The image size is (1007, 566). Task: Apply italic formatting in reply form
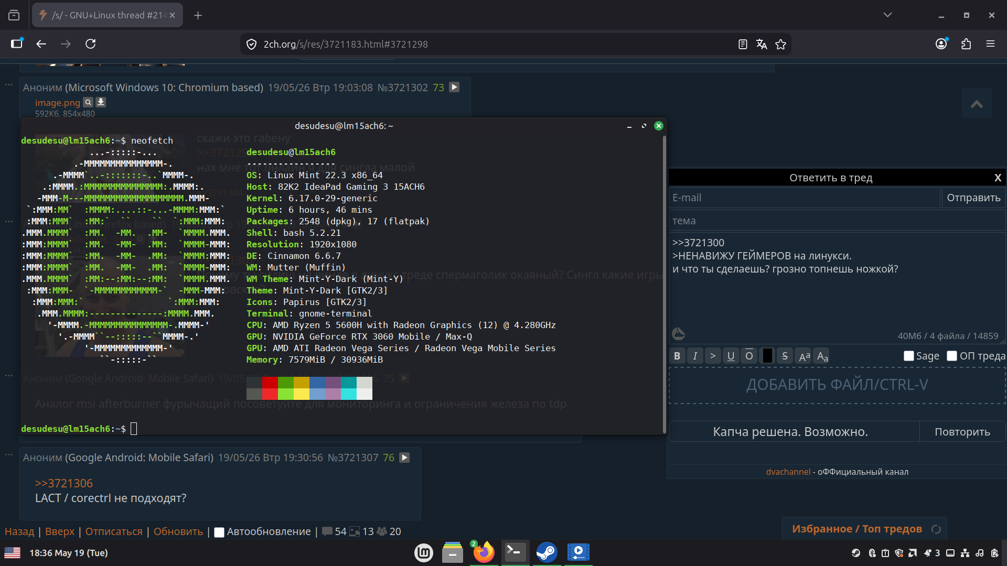(x=695, y=356)
